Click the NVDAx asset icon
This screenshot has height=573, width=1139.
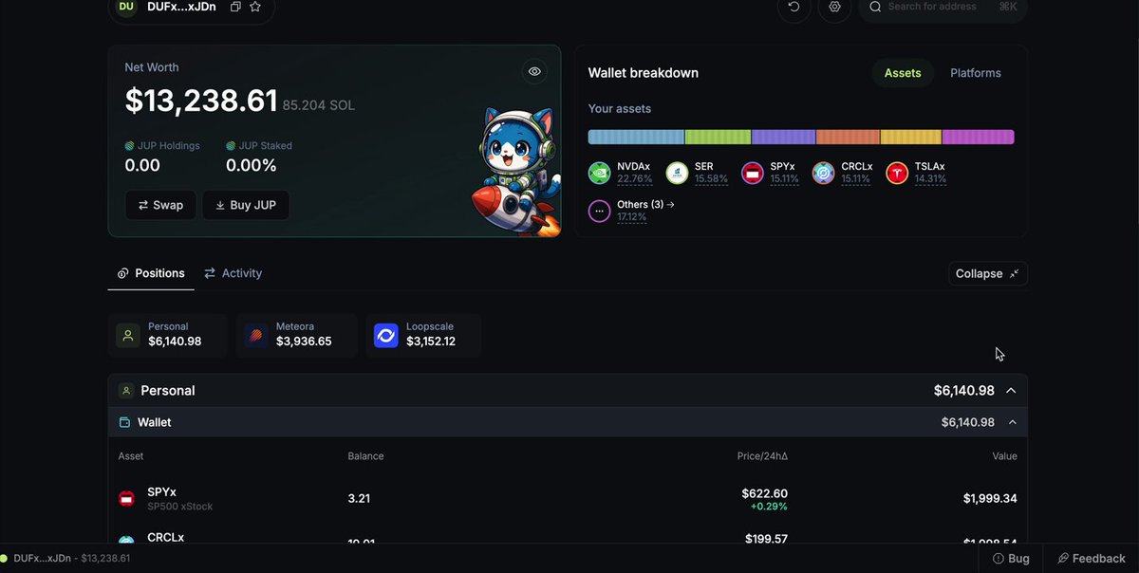600,173
